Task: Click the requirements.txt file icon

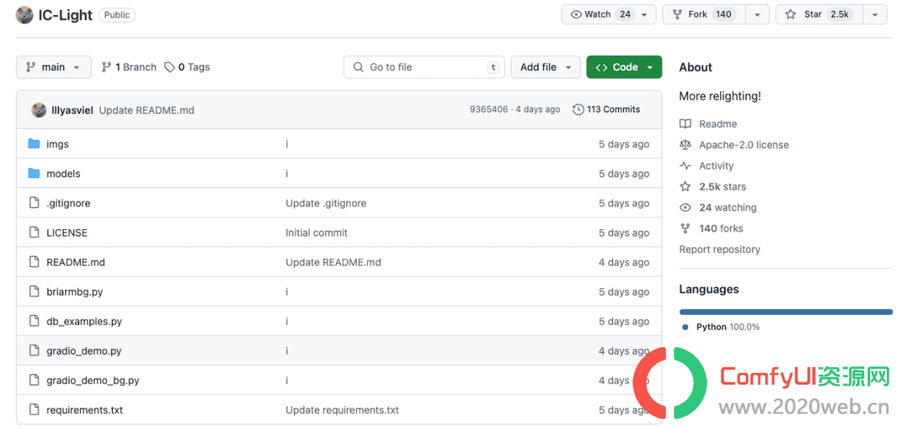Action: pyautogui.click(x=34, y=410)
